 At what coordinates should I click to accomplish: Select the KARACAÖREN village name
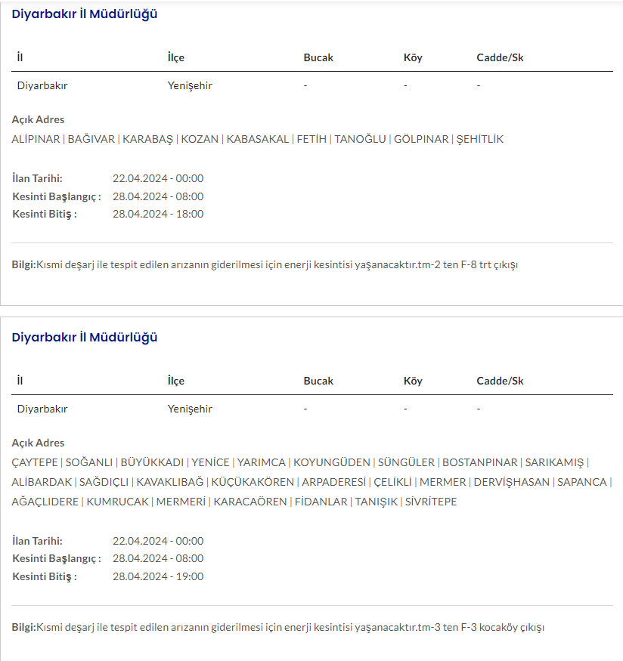(250, 502)
